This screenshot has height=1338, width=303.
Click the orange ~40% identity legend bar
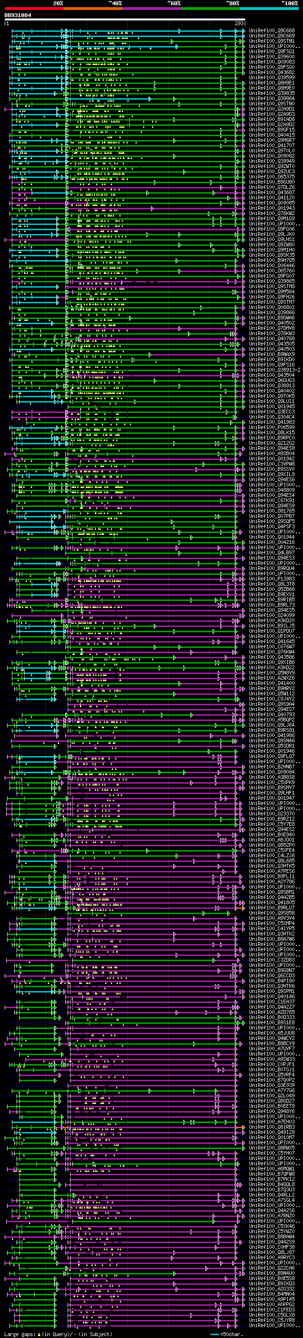93,9
